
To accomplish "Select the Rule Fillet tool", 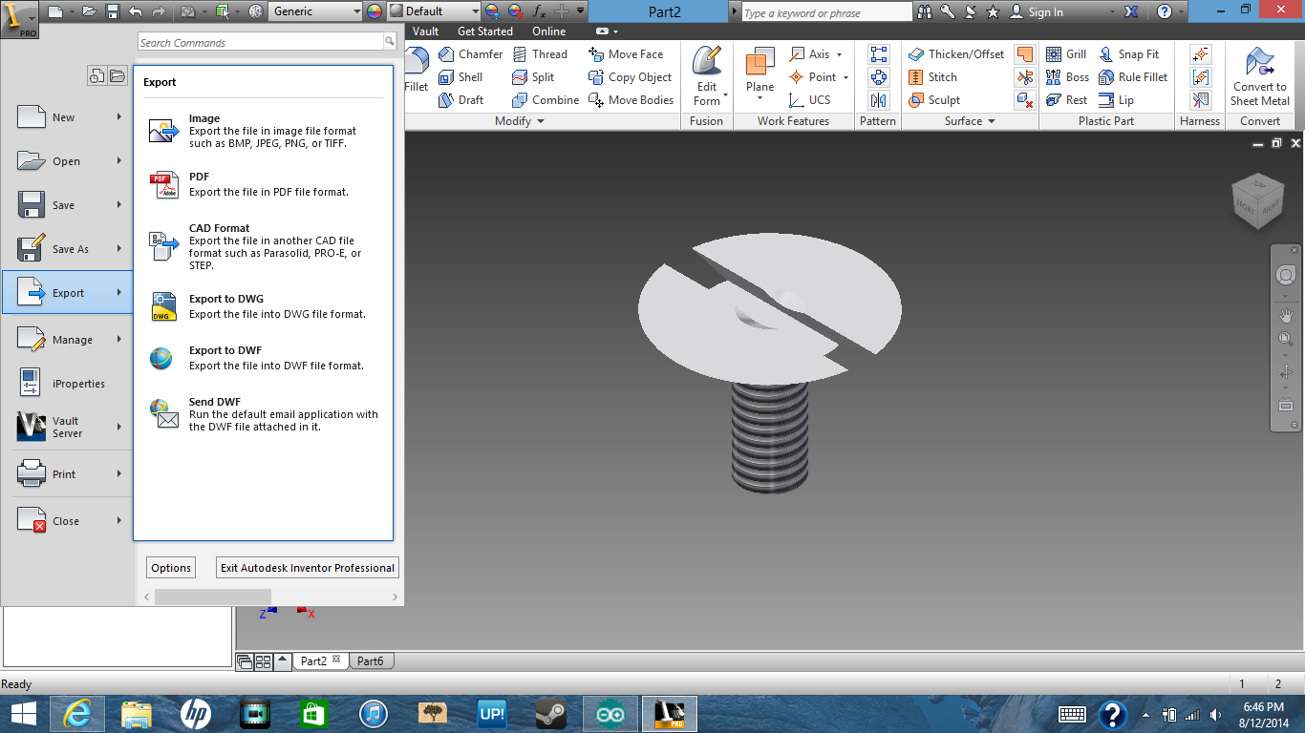I will [1133, 77].
